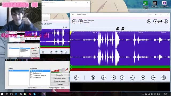The width and height of the screenshot is (171, 96).
Task: Enter full screen using the Sound Editor expand arrows
Action: 150,14
